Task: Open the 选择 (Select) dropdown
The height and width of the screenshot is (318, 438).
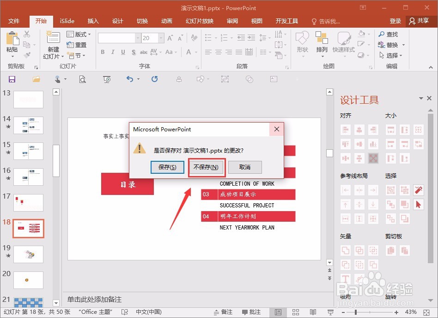Action: tap(391, 55)
